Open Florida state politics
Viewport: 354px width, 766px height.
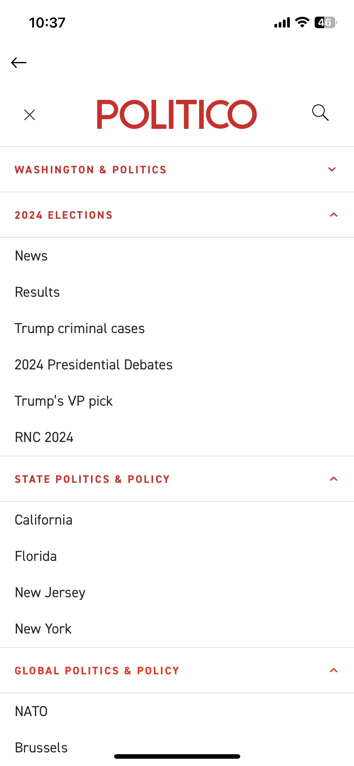(x=36, y=556)
